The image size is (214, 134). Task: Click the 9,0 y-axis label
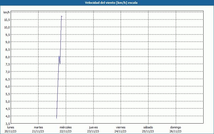[x=7, y=42]
